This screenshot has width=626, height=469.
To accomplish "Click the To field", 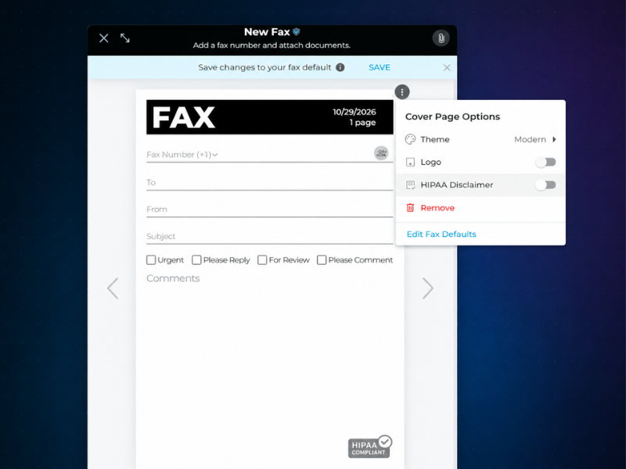I will (x=270, y=183).
